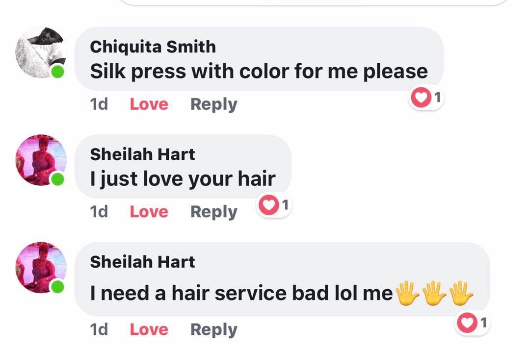Reply to 'I just love your hair' comment
530x350 pixels.
click(213, 212)
